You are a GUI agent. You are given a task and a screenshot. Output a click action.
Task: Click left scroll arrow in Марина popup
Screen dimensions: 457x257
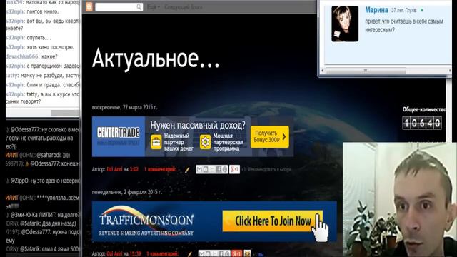(322, 71)
